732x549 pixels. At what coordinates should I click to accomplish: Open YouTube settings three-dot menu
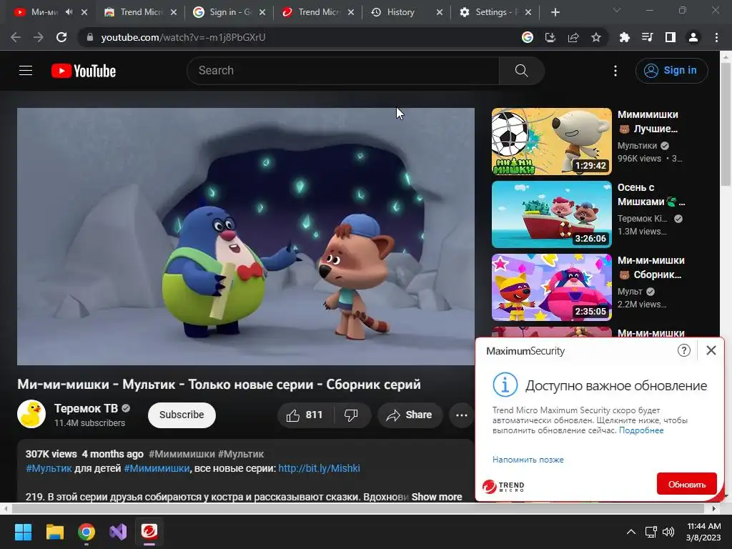pos(615,71)
